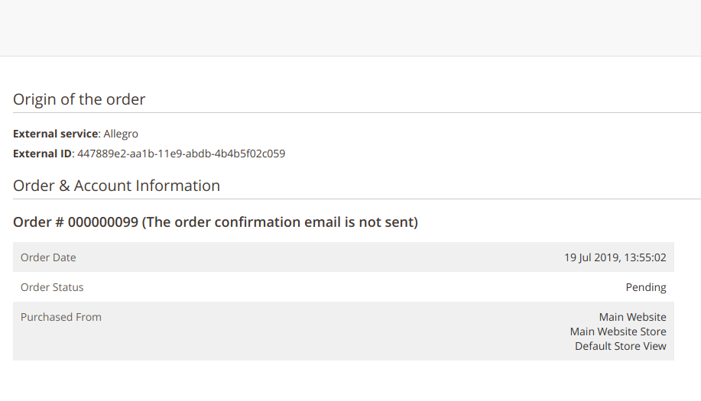Screen dimensions: 701x401
Task: Select the Pending status value
Action: tap(646, 287)
